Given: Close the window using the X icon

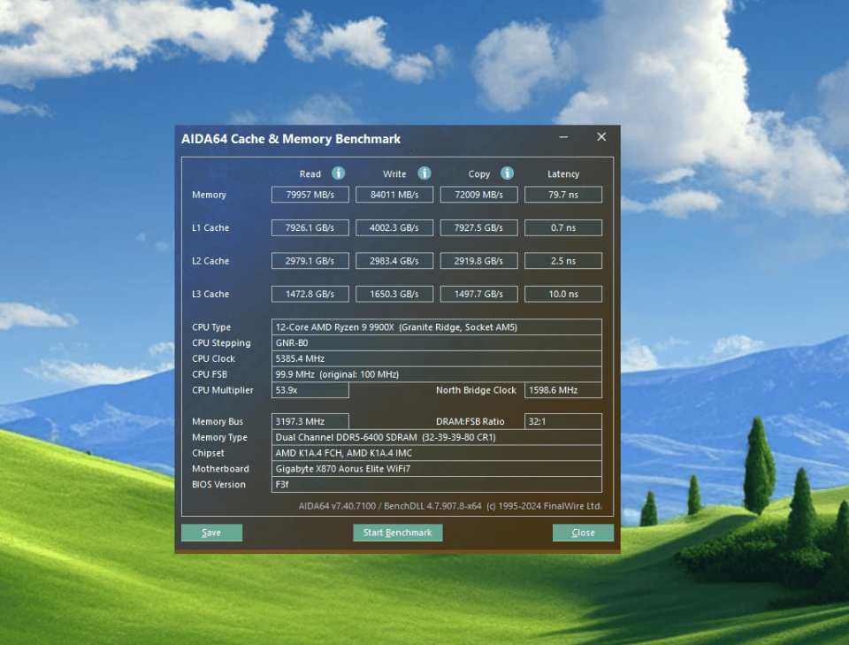Looking at the screenshot, I should tap(601, 137).
